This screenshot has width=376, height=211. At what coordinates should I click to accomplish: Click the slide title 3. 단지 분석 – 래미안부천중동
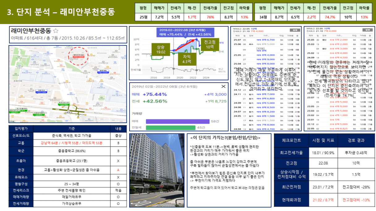(61, 12)
